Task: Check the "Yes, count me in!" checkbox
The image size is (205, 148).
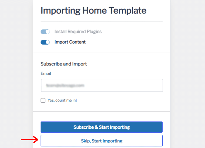Action: click(x=43, y=100)
